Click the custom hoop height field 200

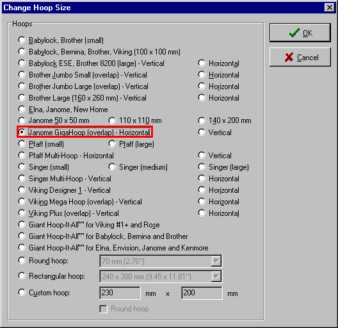[x=202, y=293]
